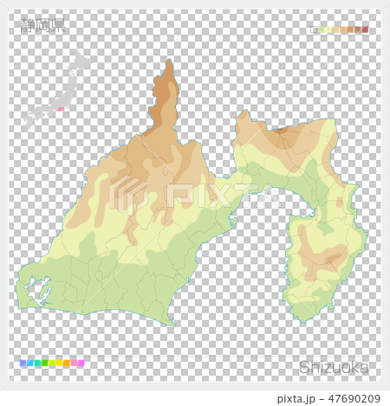Open the pixta.jp link text

click(x=296, y=399)
